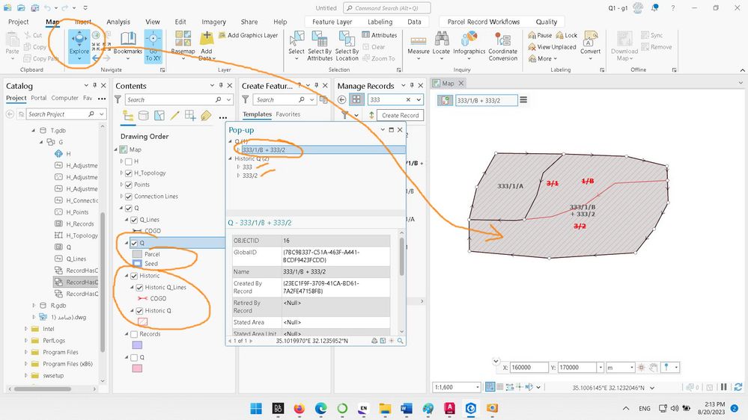Click the Add Data icon
748x420 pixels.
[207, 38]
